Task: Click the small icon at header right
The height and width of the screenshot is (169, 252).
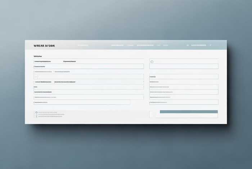Action: pos(188,46)
